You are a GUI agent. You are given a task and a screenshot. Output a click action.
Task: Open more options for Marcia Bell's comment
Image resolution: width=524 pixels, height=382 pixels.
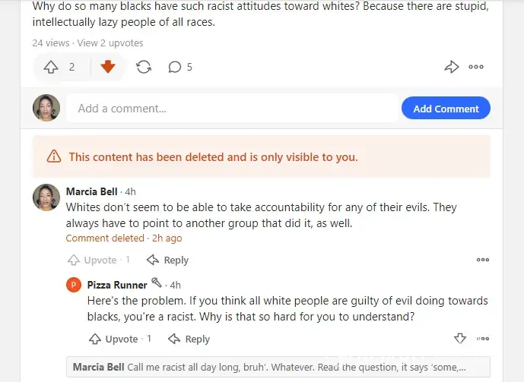(483, 260)
